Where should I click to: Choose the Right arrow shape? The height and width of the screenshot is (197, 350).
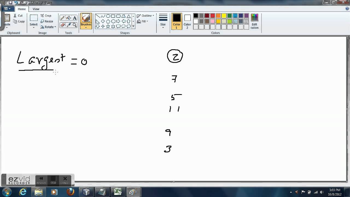coord(118,21)
